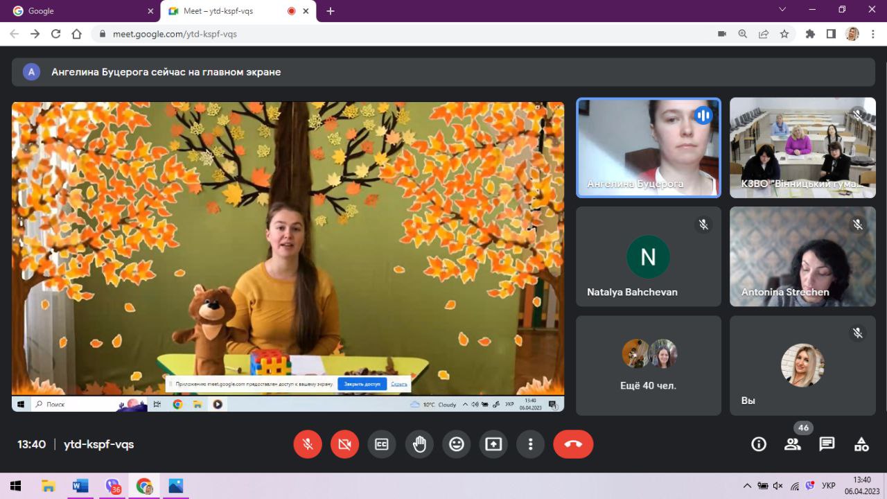Open a new browser tab
This screenshot has width=887, height=499.
[x=331, y=11]
